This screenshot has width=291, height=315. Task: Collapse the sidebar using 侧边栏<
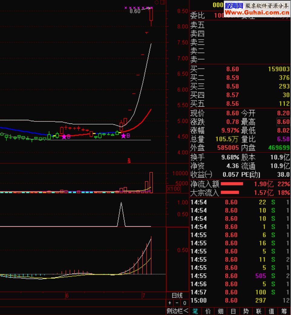tap(178, 311)
